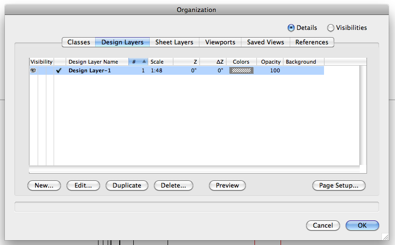Switch to the Classes tab
The image size is (395, 245).
pyautogui.click(x=79, y=42)
